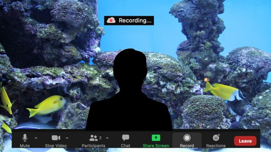Stop Video camera icon
Screen dimensions: 271x152
[x=56, y=138]
